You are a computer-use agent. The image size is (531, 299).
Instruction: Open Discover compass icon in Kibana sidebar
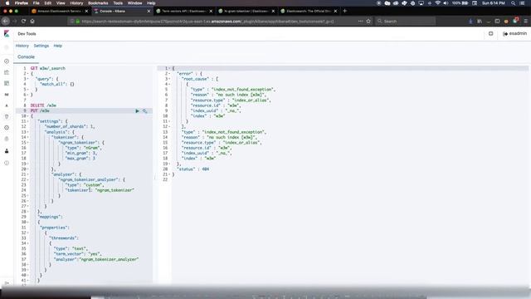coord(7,61)
